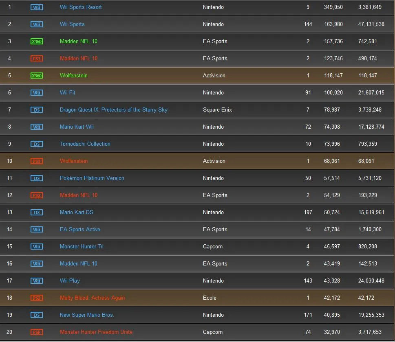Viewport: 395px width, 342px height.
Task: Open the Monster Hunter Freedom Unite link
Action: [x=96, y=332]
